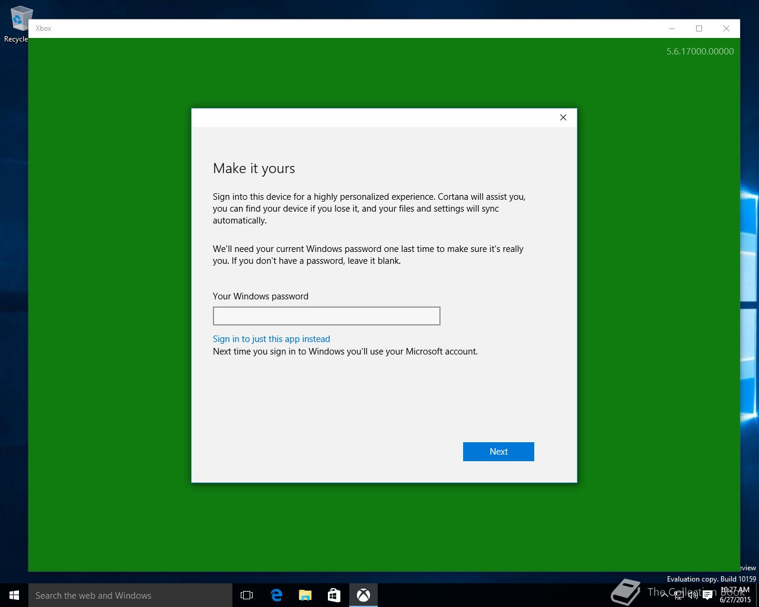Open the network status tray icon
This screenshot has width=759, height=607.
point(679,595)
